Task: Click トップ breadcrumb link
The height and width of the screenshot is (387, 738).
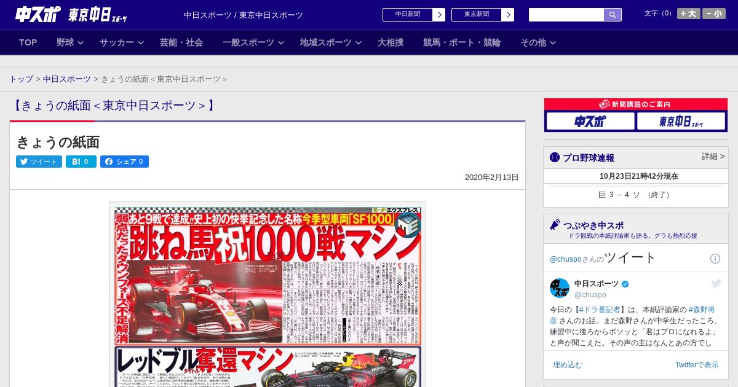Action: coord(21,79)
